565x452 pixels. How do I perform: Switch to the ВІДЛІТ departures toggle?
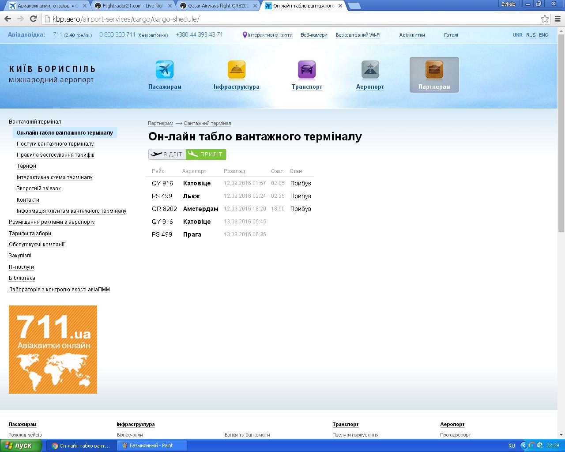click(x=167, y=154)
